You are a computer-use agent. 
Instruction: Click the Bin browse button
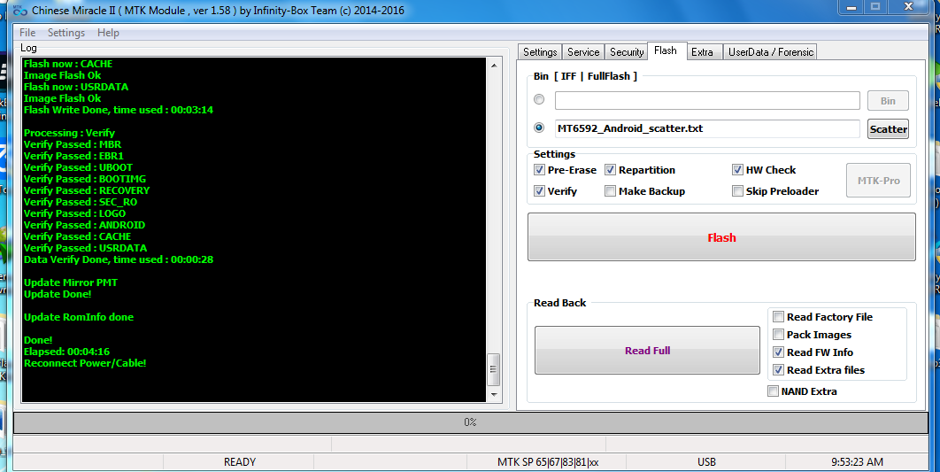pos(888,101)
